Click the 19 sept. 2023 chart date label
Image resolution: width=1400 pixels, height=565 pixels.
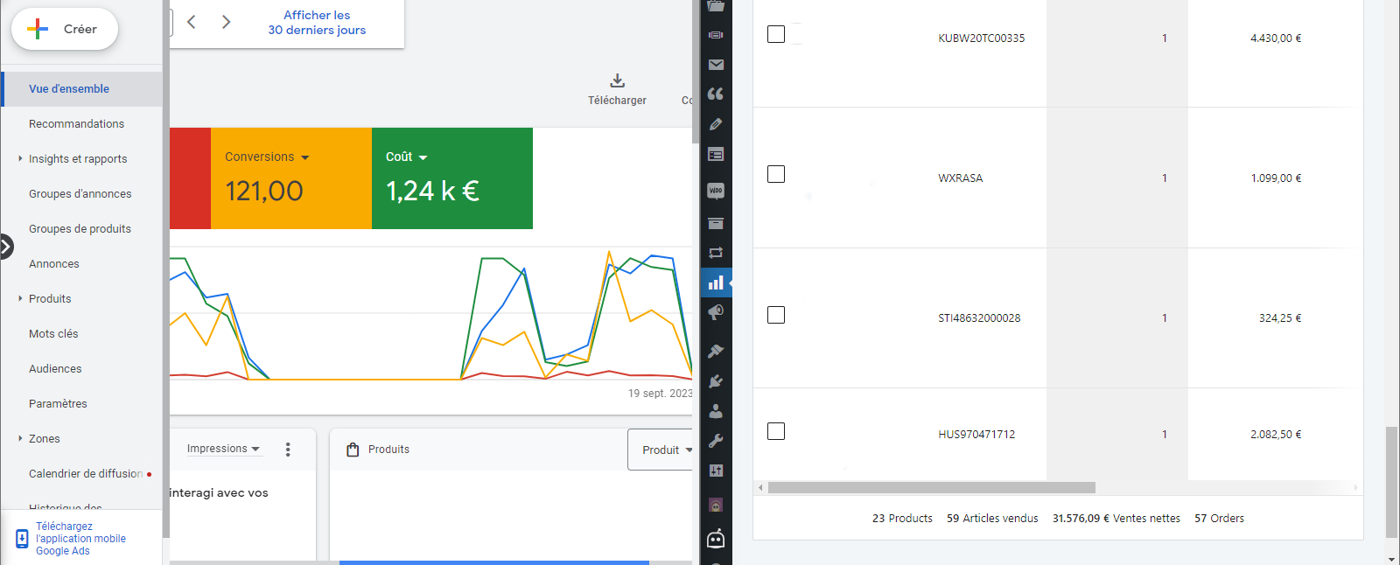point(660,394)
